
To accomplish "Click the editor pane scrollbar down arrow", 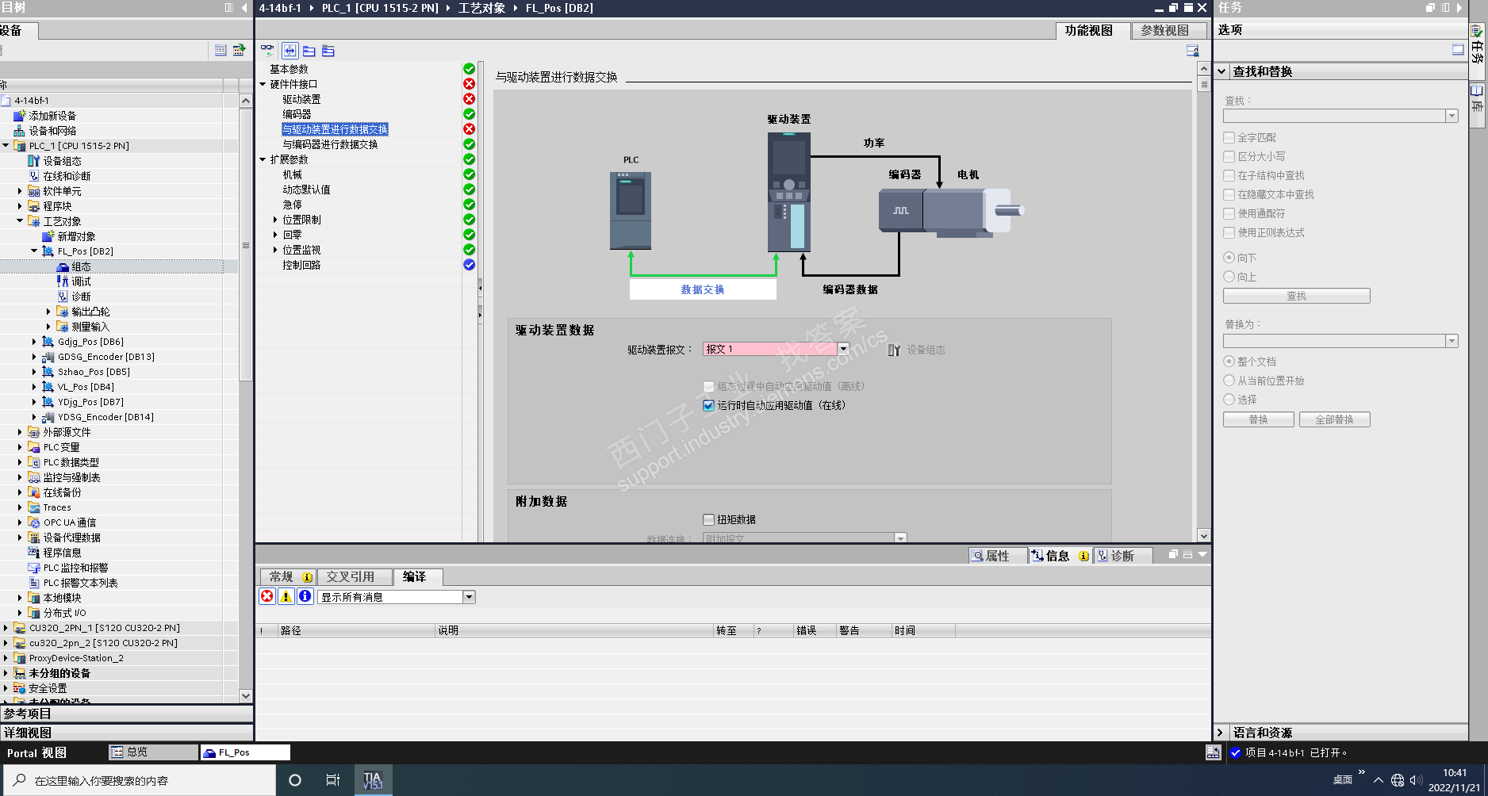I will 1203,536.
